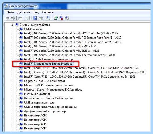Select Chipset Family SMBus - A123 entry
Screen dimensions: 153x134
[62, 51]
